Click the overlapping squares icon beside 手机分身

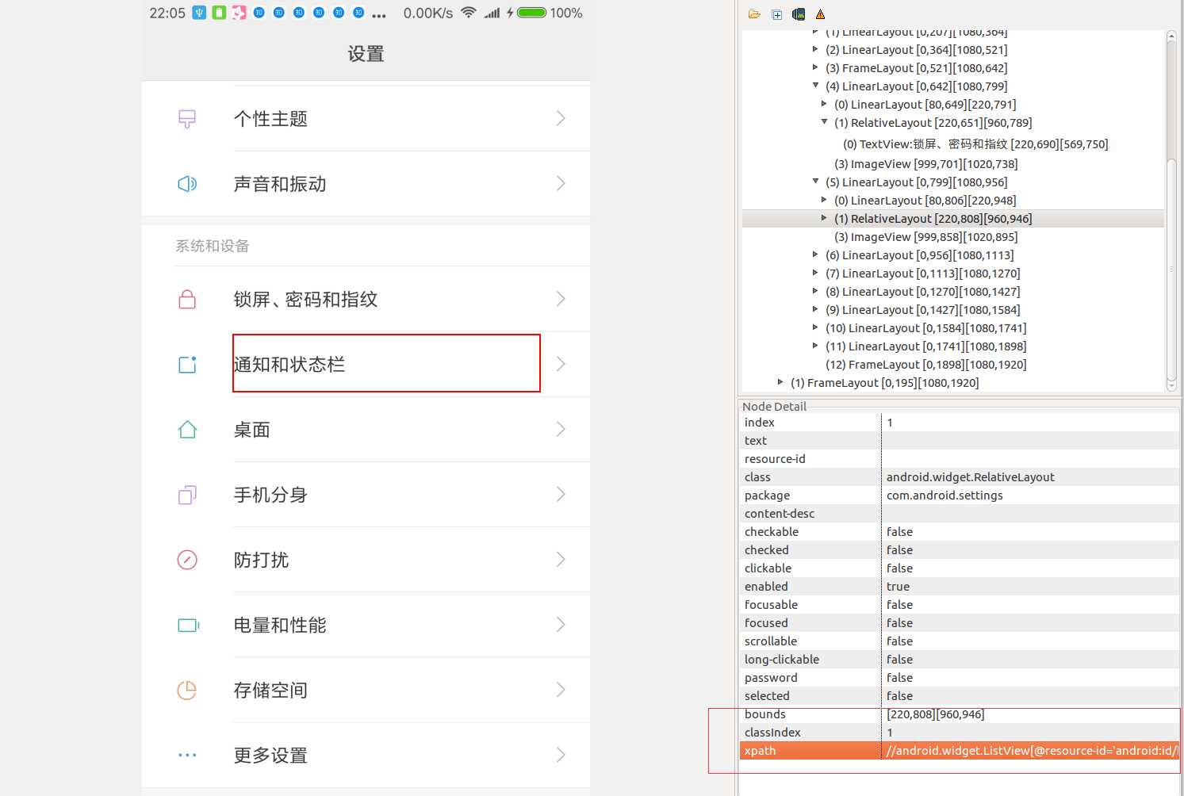[187, 495]
